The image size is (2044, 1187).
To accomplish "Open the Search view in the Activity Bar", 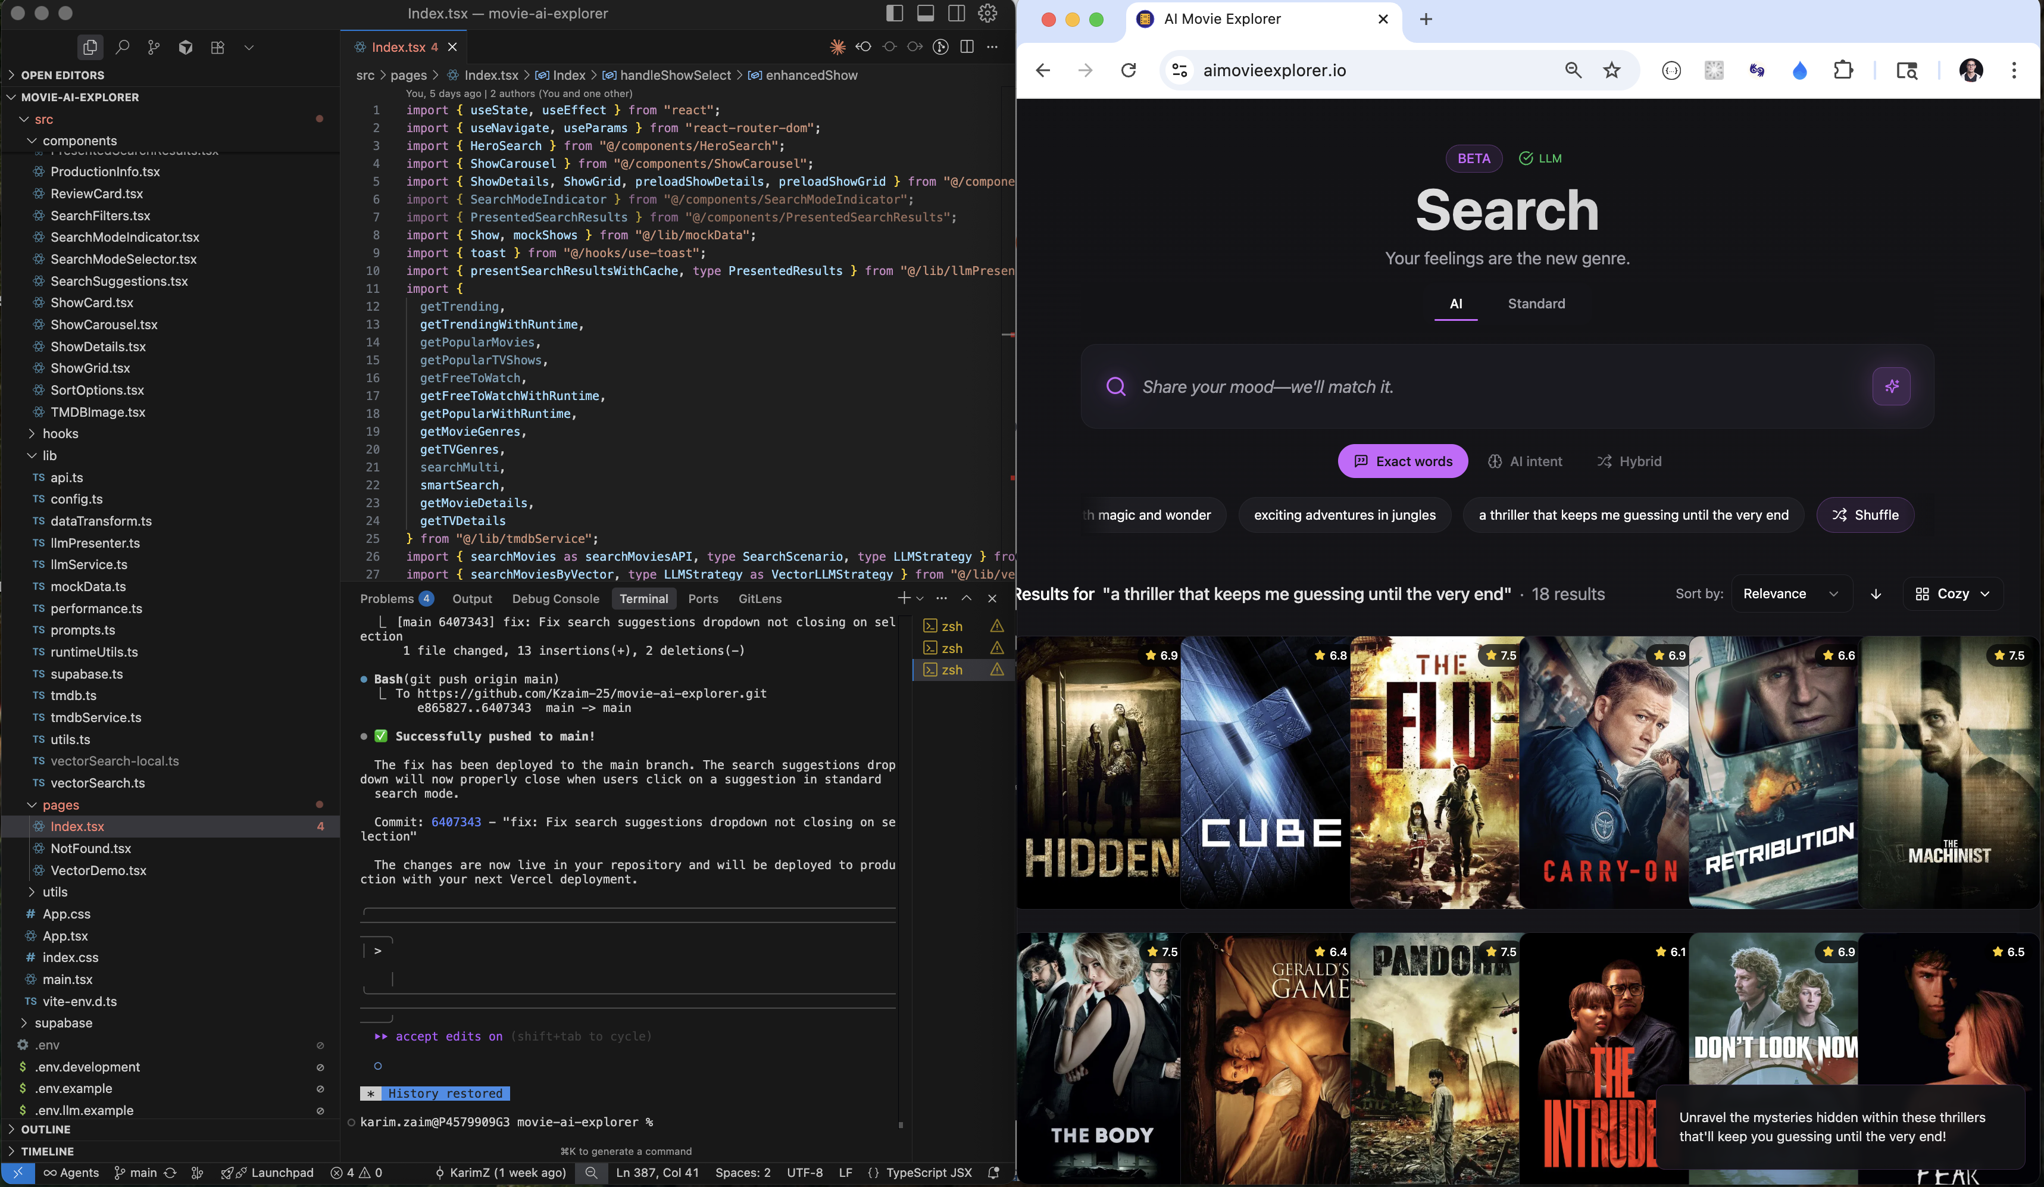I will [123, 47].
